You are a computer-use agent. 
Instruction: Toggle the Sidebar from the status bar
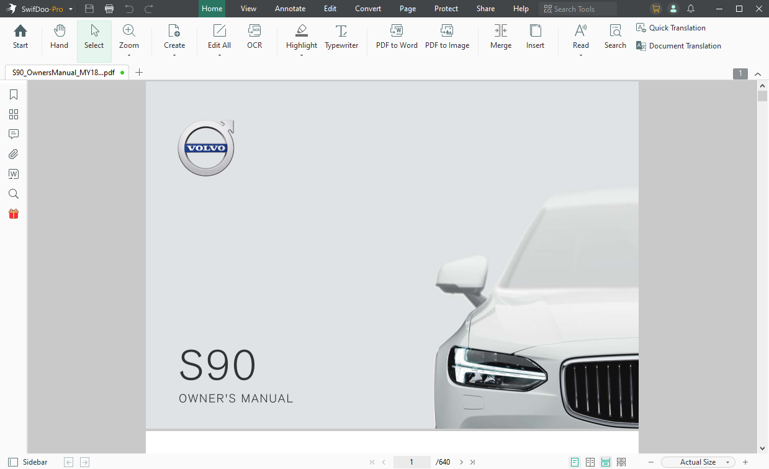click(x=27, y=462)
